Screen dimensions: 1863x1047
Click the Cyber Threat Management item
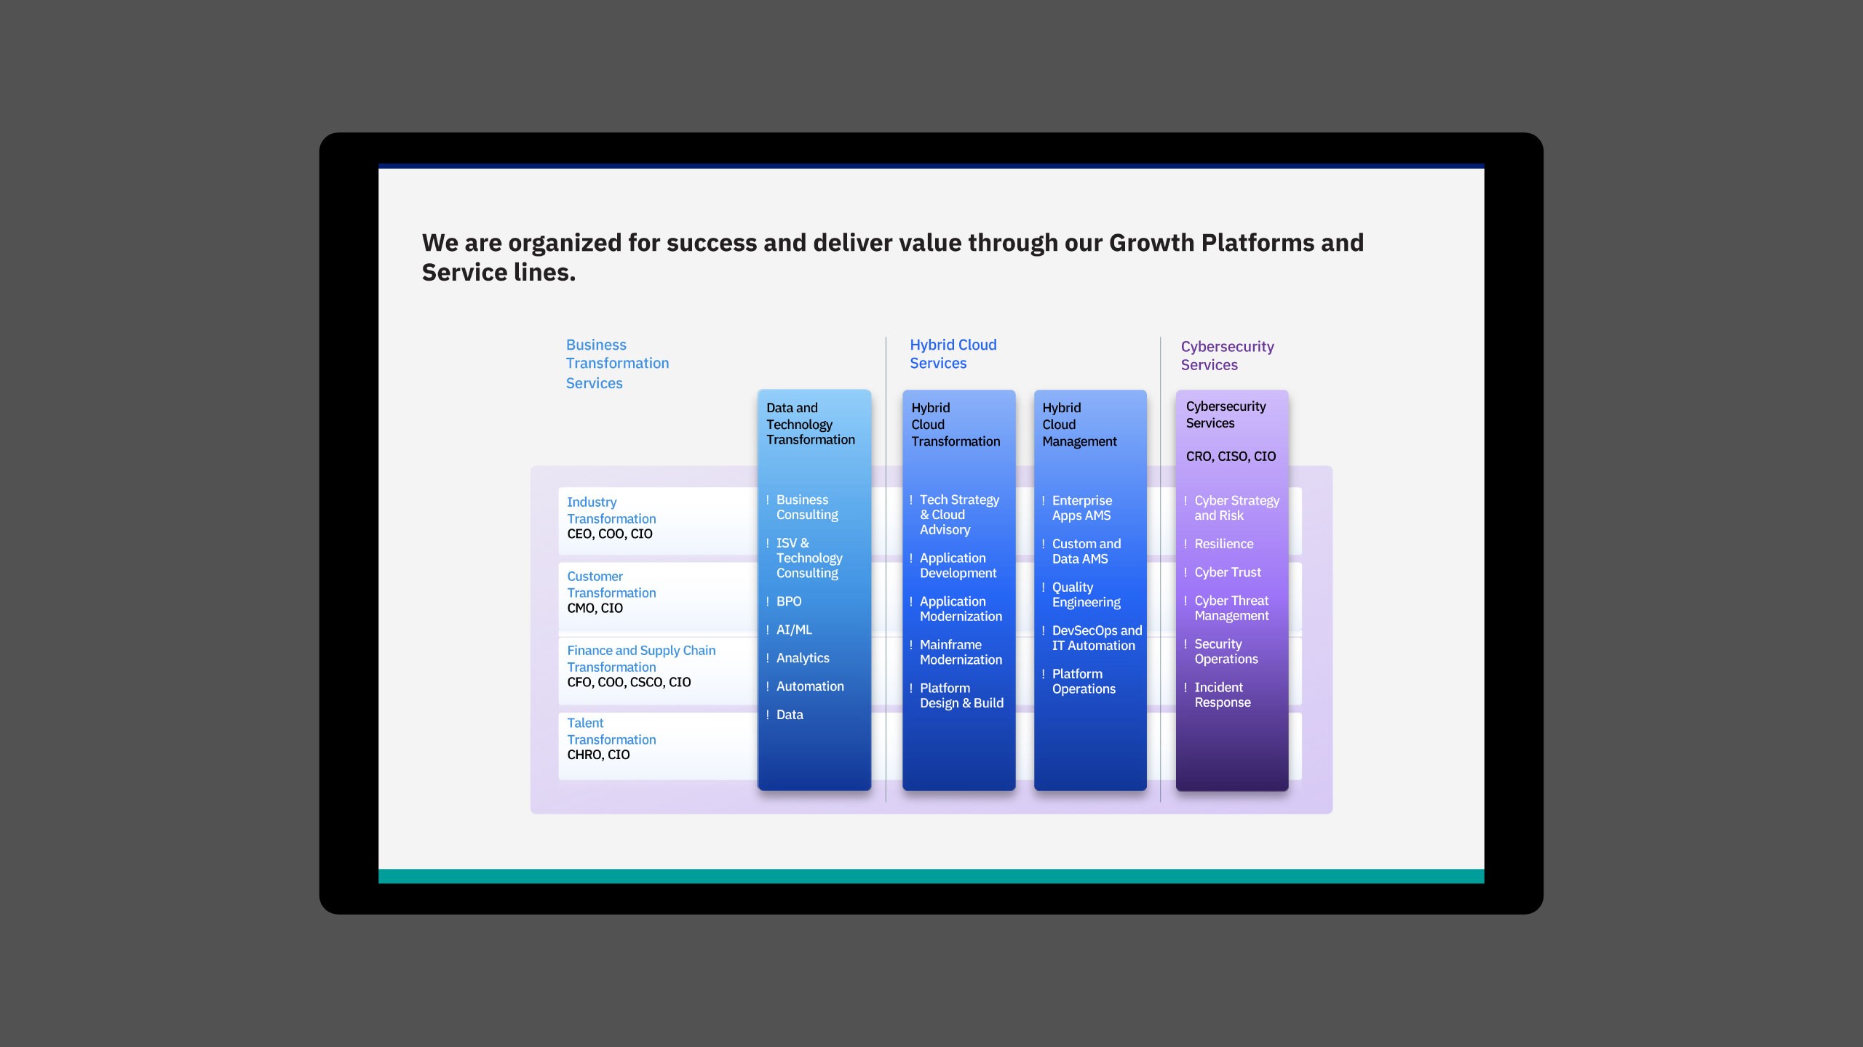[x=1231, y=608]
